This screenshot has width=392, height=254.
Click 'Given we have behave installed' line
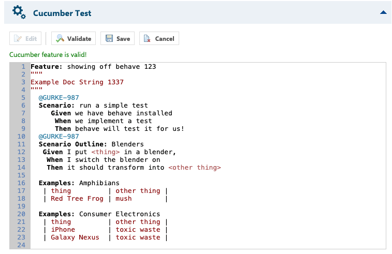coord(111,113)
